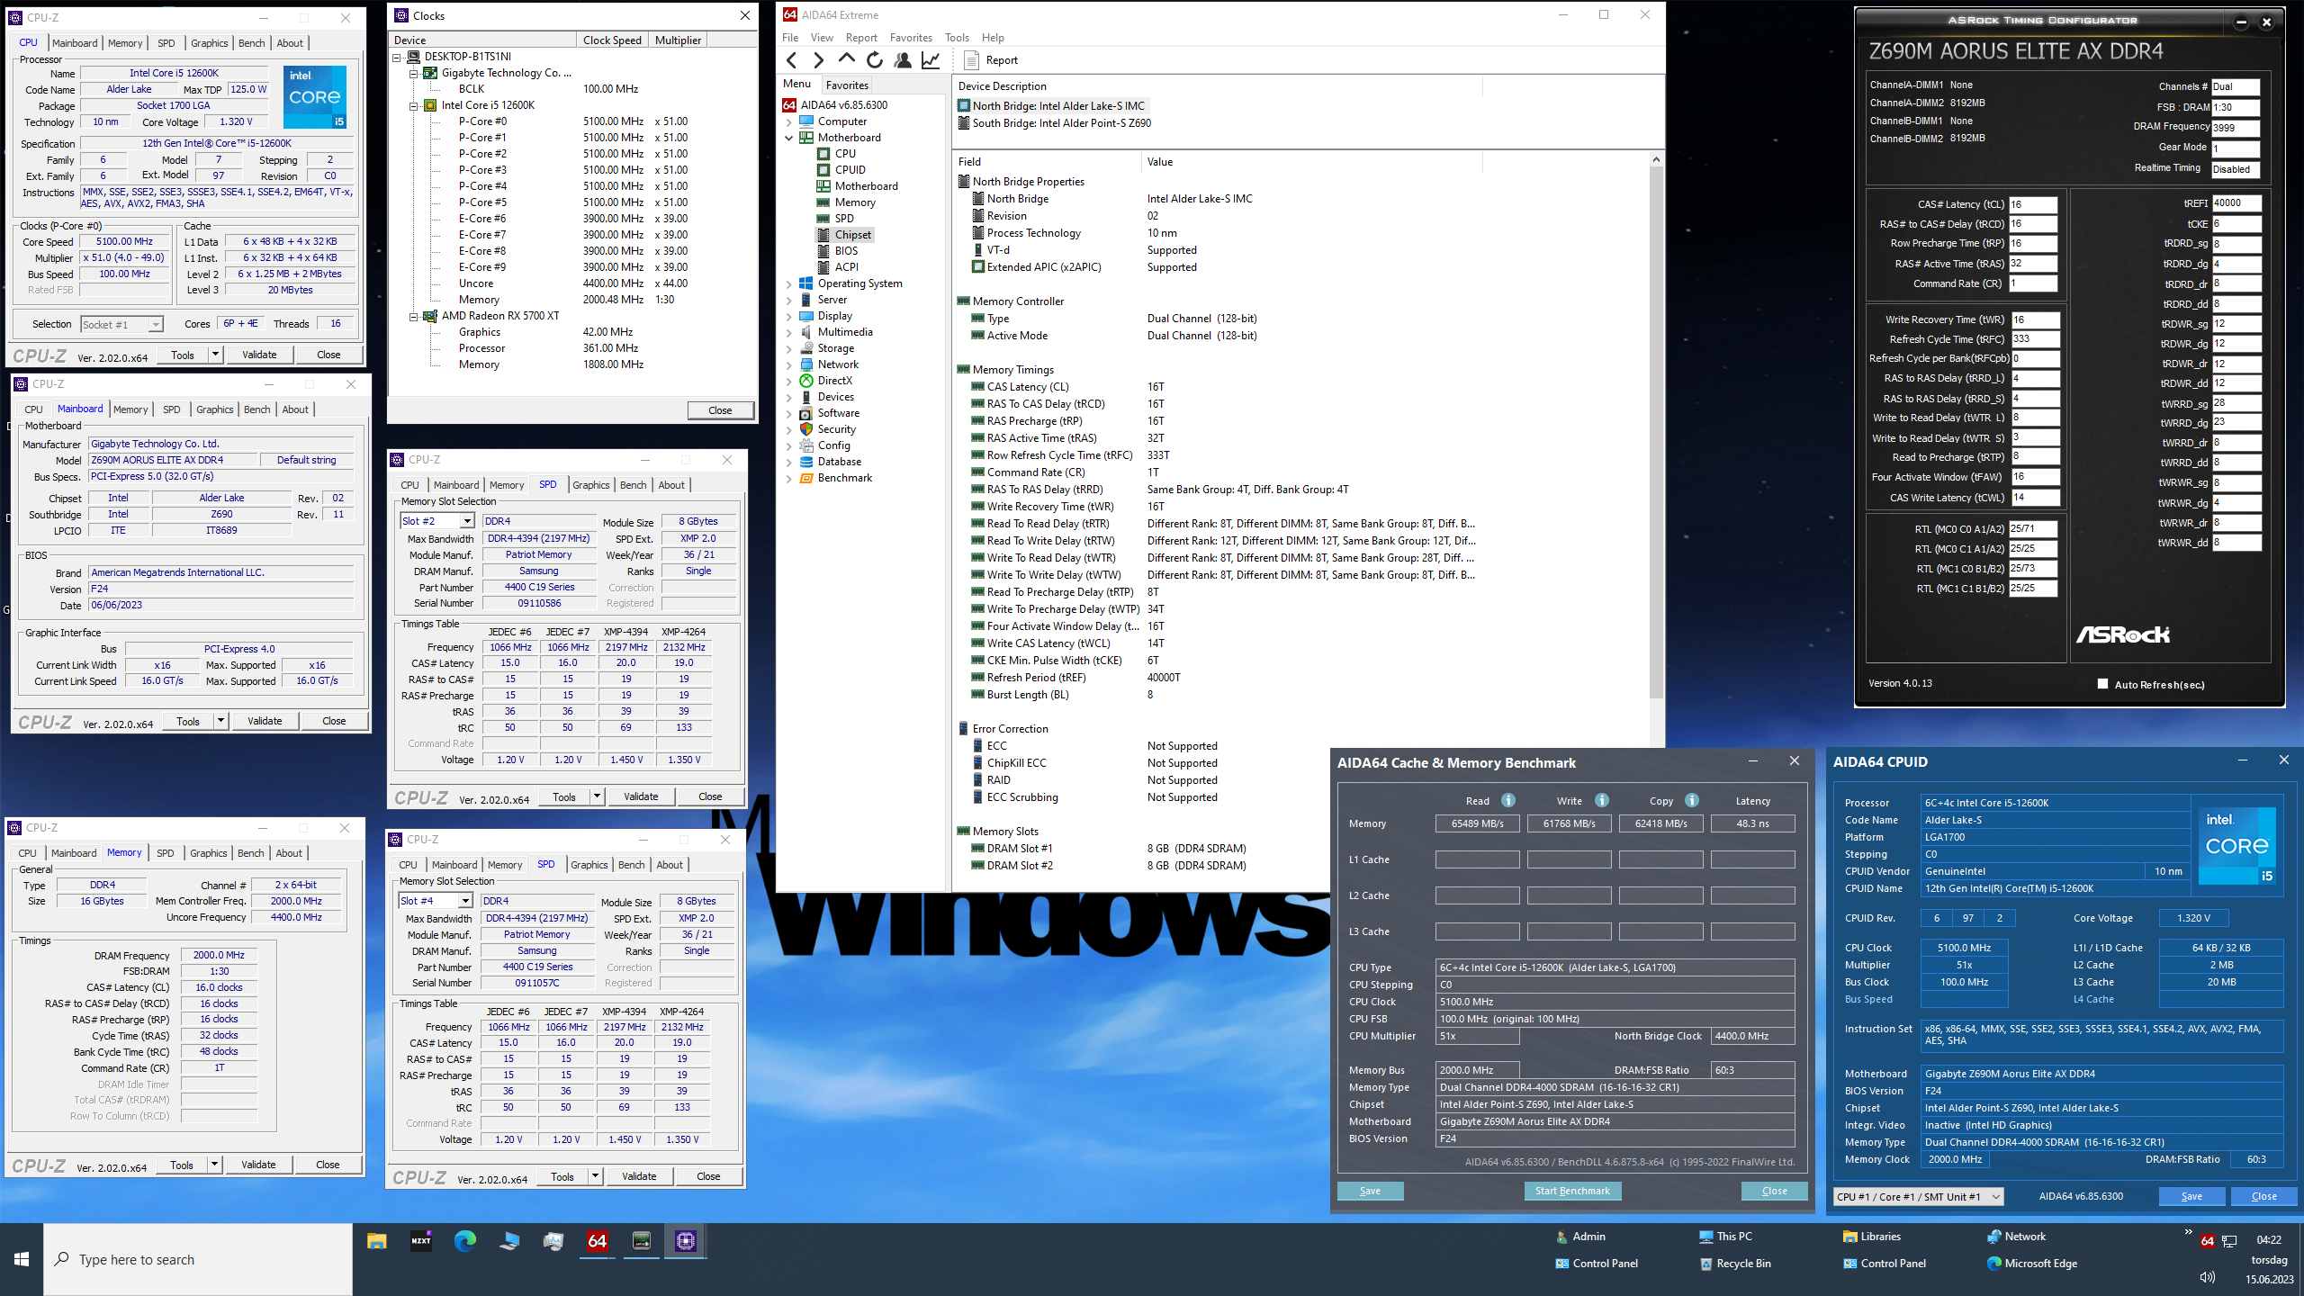
Task: Expand Benchmark node in AIDA64 tree
Action: pos(789,478)
